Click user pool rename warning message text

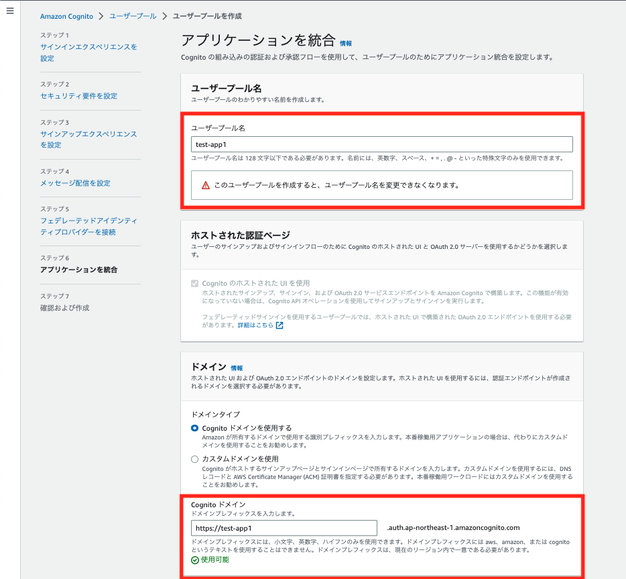(336, 185)
